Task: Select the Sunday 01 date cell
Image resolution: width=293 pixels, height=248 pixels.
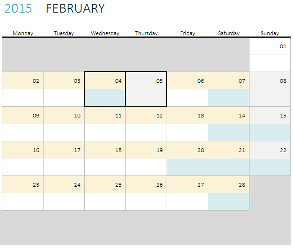Action: click(270, 46)
